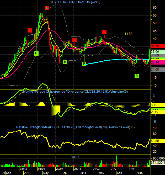Click the Value volume panel label
Viewport: 165px width, 175px height.
point(75,157)
